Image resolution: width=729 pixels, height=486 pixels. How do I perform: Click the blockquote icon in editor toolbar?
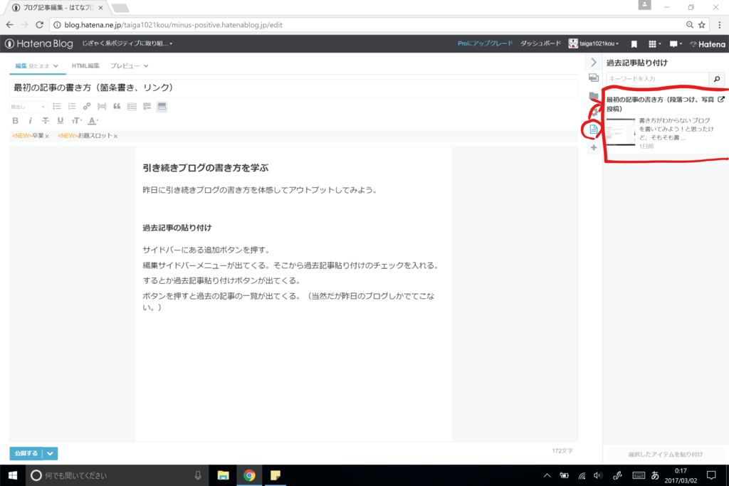point(118,105)
